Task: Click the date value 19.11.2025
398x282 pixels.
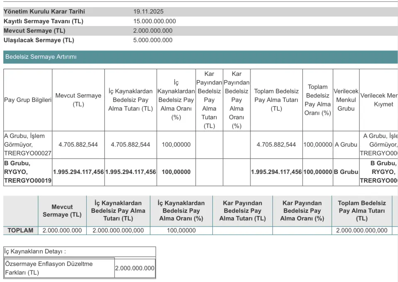Action: (148, 12)
